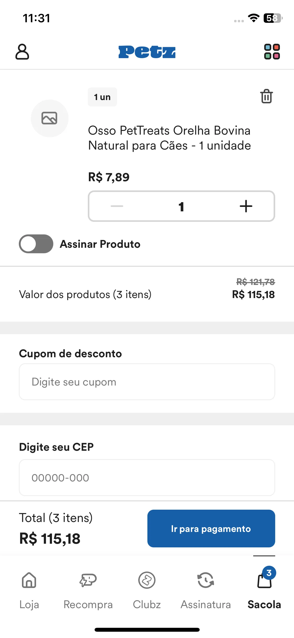Open the user profile icon
294x638 pixels.
[x=22, y=52]
